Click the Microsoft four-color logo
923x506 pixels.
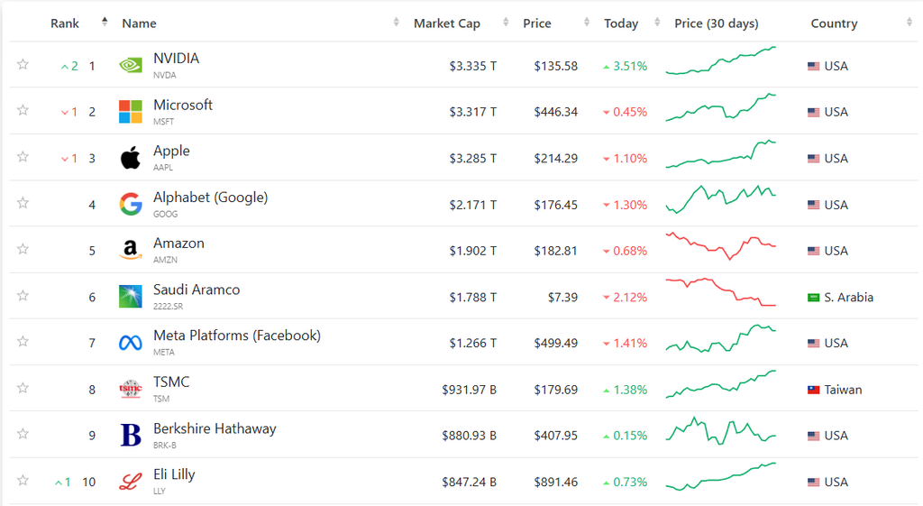[x=130, y=111]
